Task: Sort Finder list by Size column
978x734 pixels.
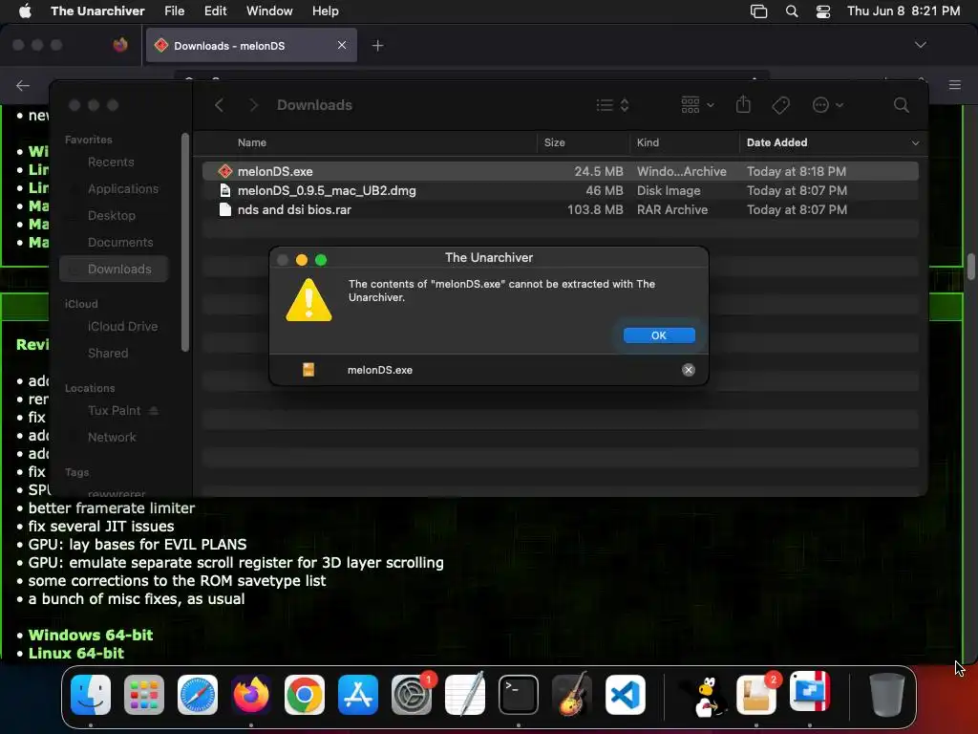Action: click(554, 142)
